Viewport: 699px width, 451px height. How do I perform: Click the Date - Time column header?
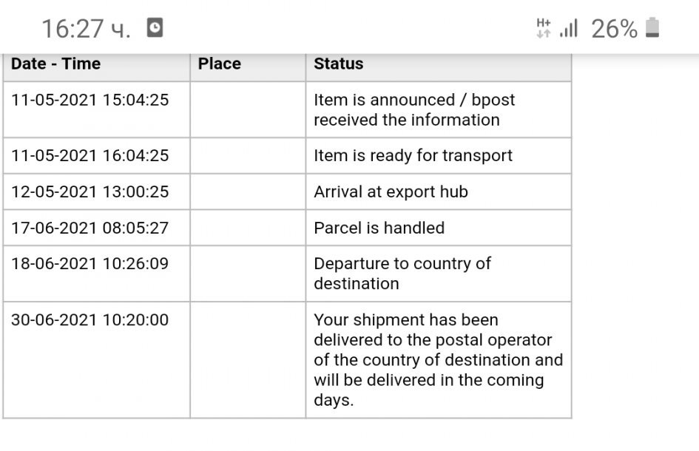coord(56,64)
